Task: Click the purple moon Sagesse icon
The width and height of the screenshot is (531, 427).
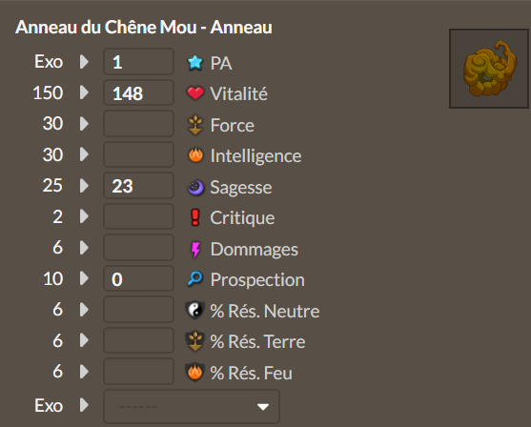Action: pyautogui.click(x=195, y=187)
